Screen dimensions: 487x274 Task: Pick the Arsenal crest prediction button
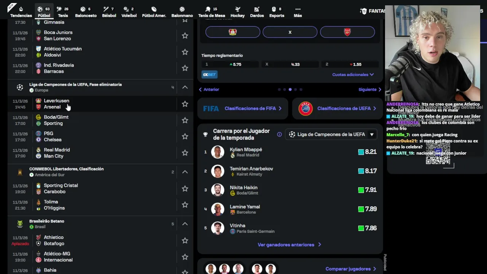click(x=347, y=32)
